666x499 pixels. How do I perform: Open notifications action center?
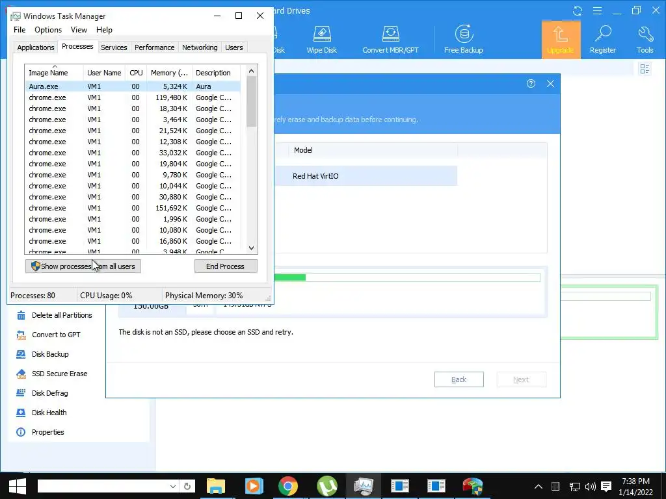(607, 487)
